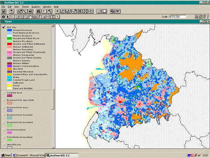Enable Ancient woodland theme checkbox
This screenshot has width=210, height=158.
(3, 130)
